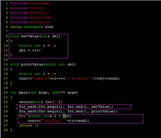Click the 'setValue' function name in its definition
This screenshot has width=161, height=138.
30,36
